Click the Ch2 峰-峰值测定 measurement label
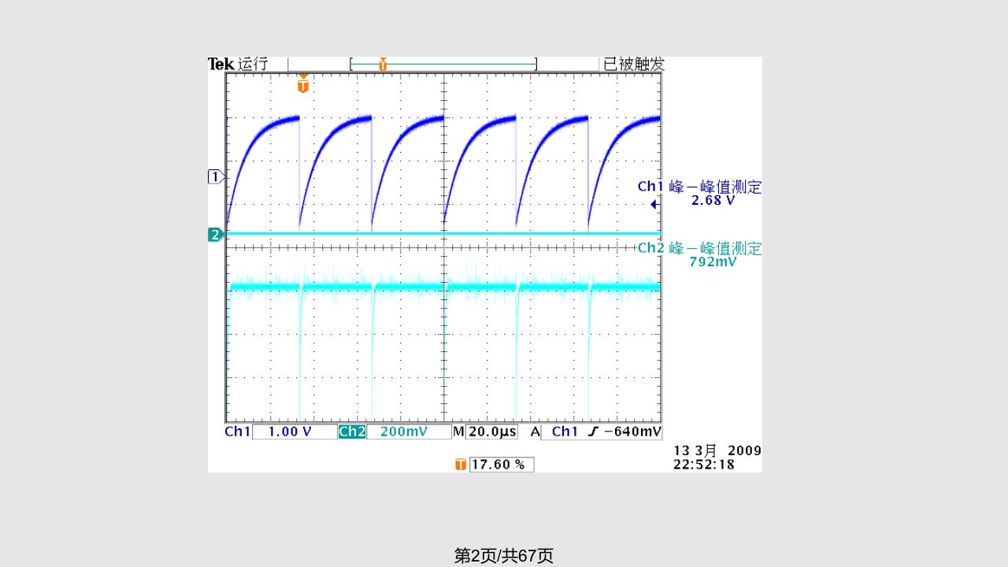Image resolution: width=1008 pixels, height=567 pixels. point(699,248)
